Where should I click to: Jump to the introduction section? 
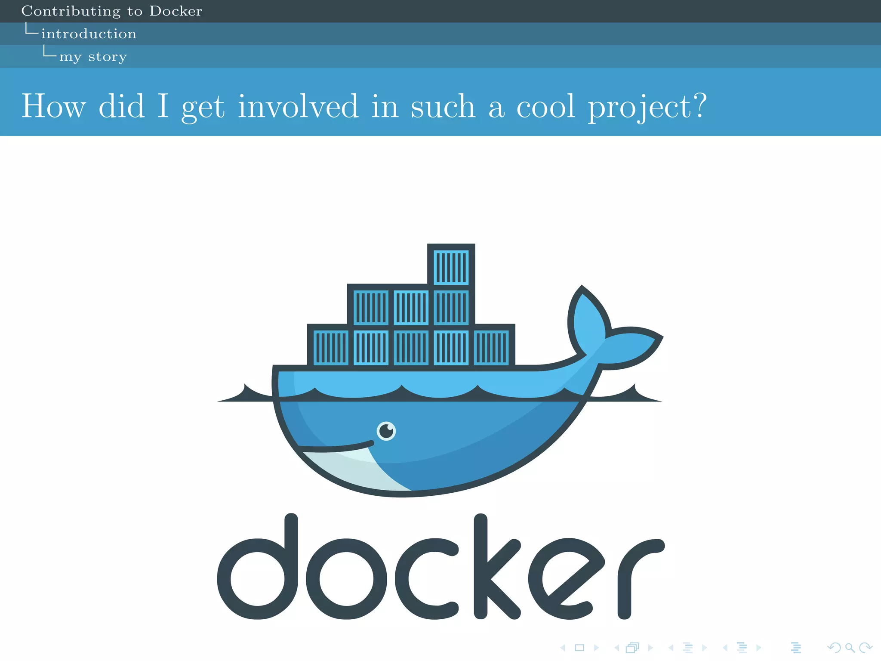[89, 34]
